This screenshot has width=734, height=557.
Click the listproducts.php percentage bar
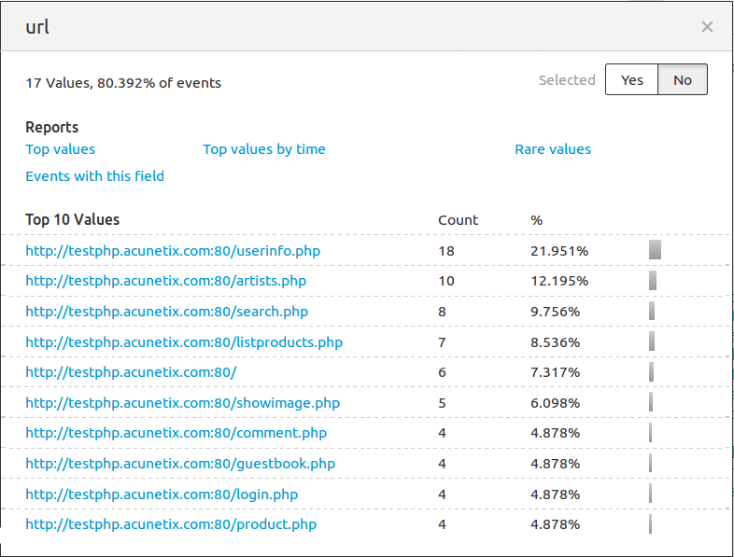[x=652, y=341]
